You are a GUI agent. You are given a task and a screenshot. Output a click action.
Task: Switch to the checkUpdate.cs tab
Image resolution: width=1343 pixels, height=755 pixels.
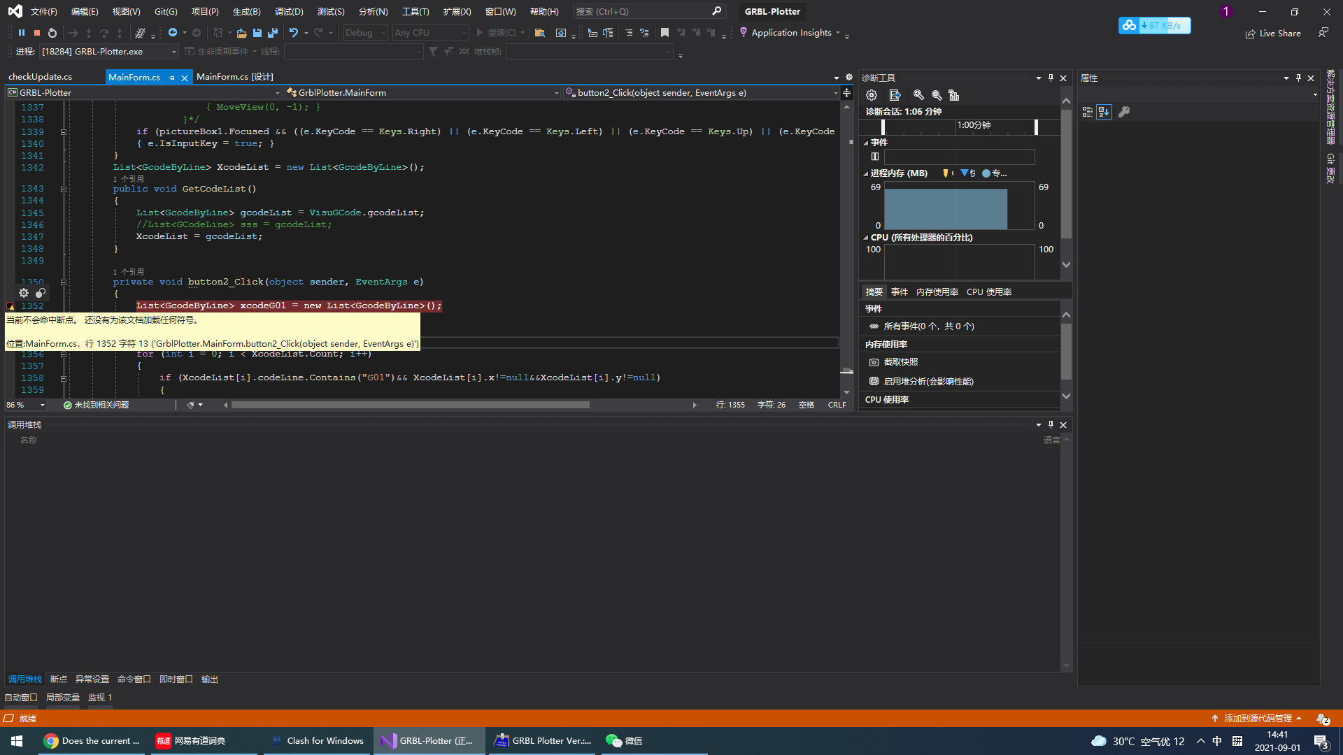41,77
